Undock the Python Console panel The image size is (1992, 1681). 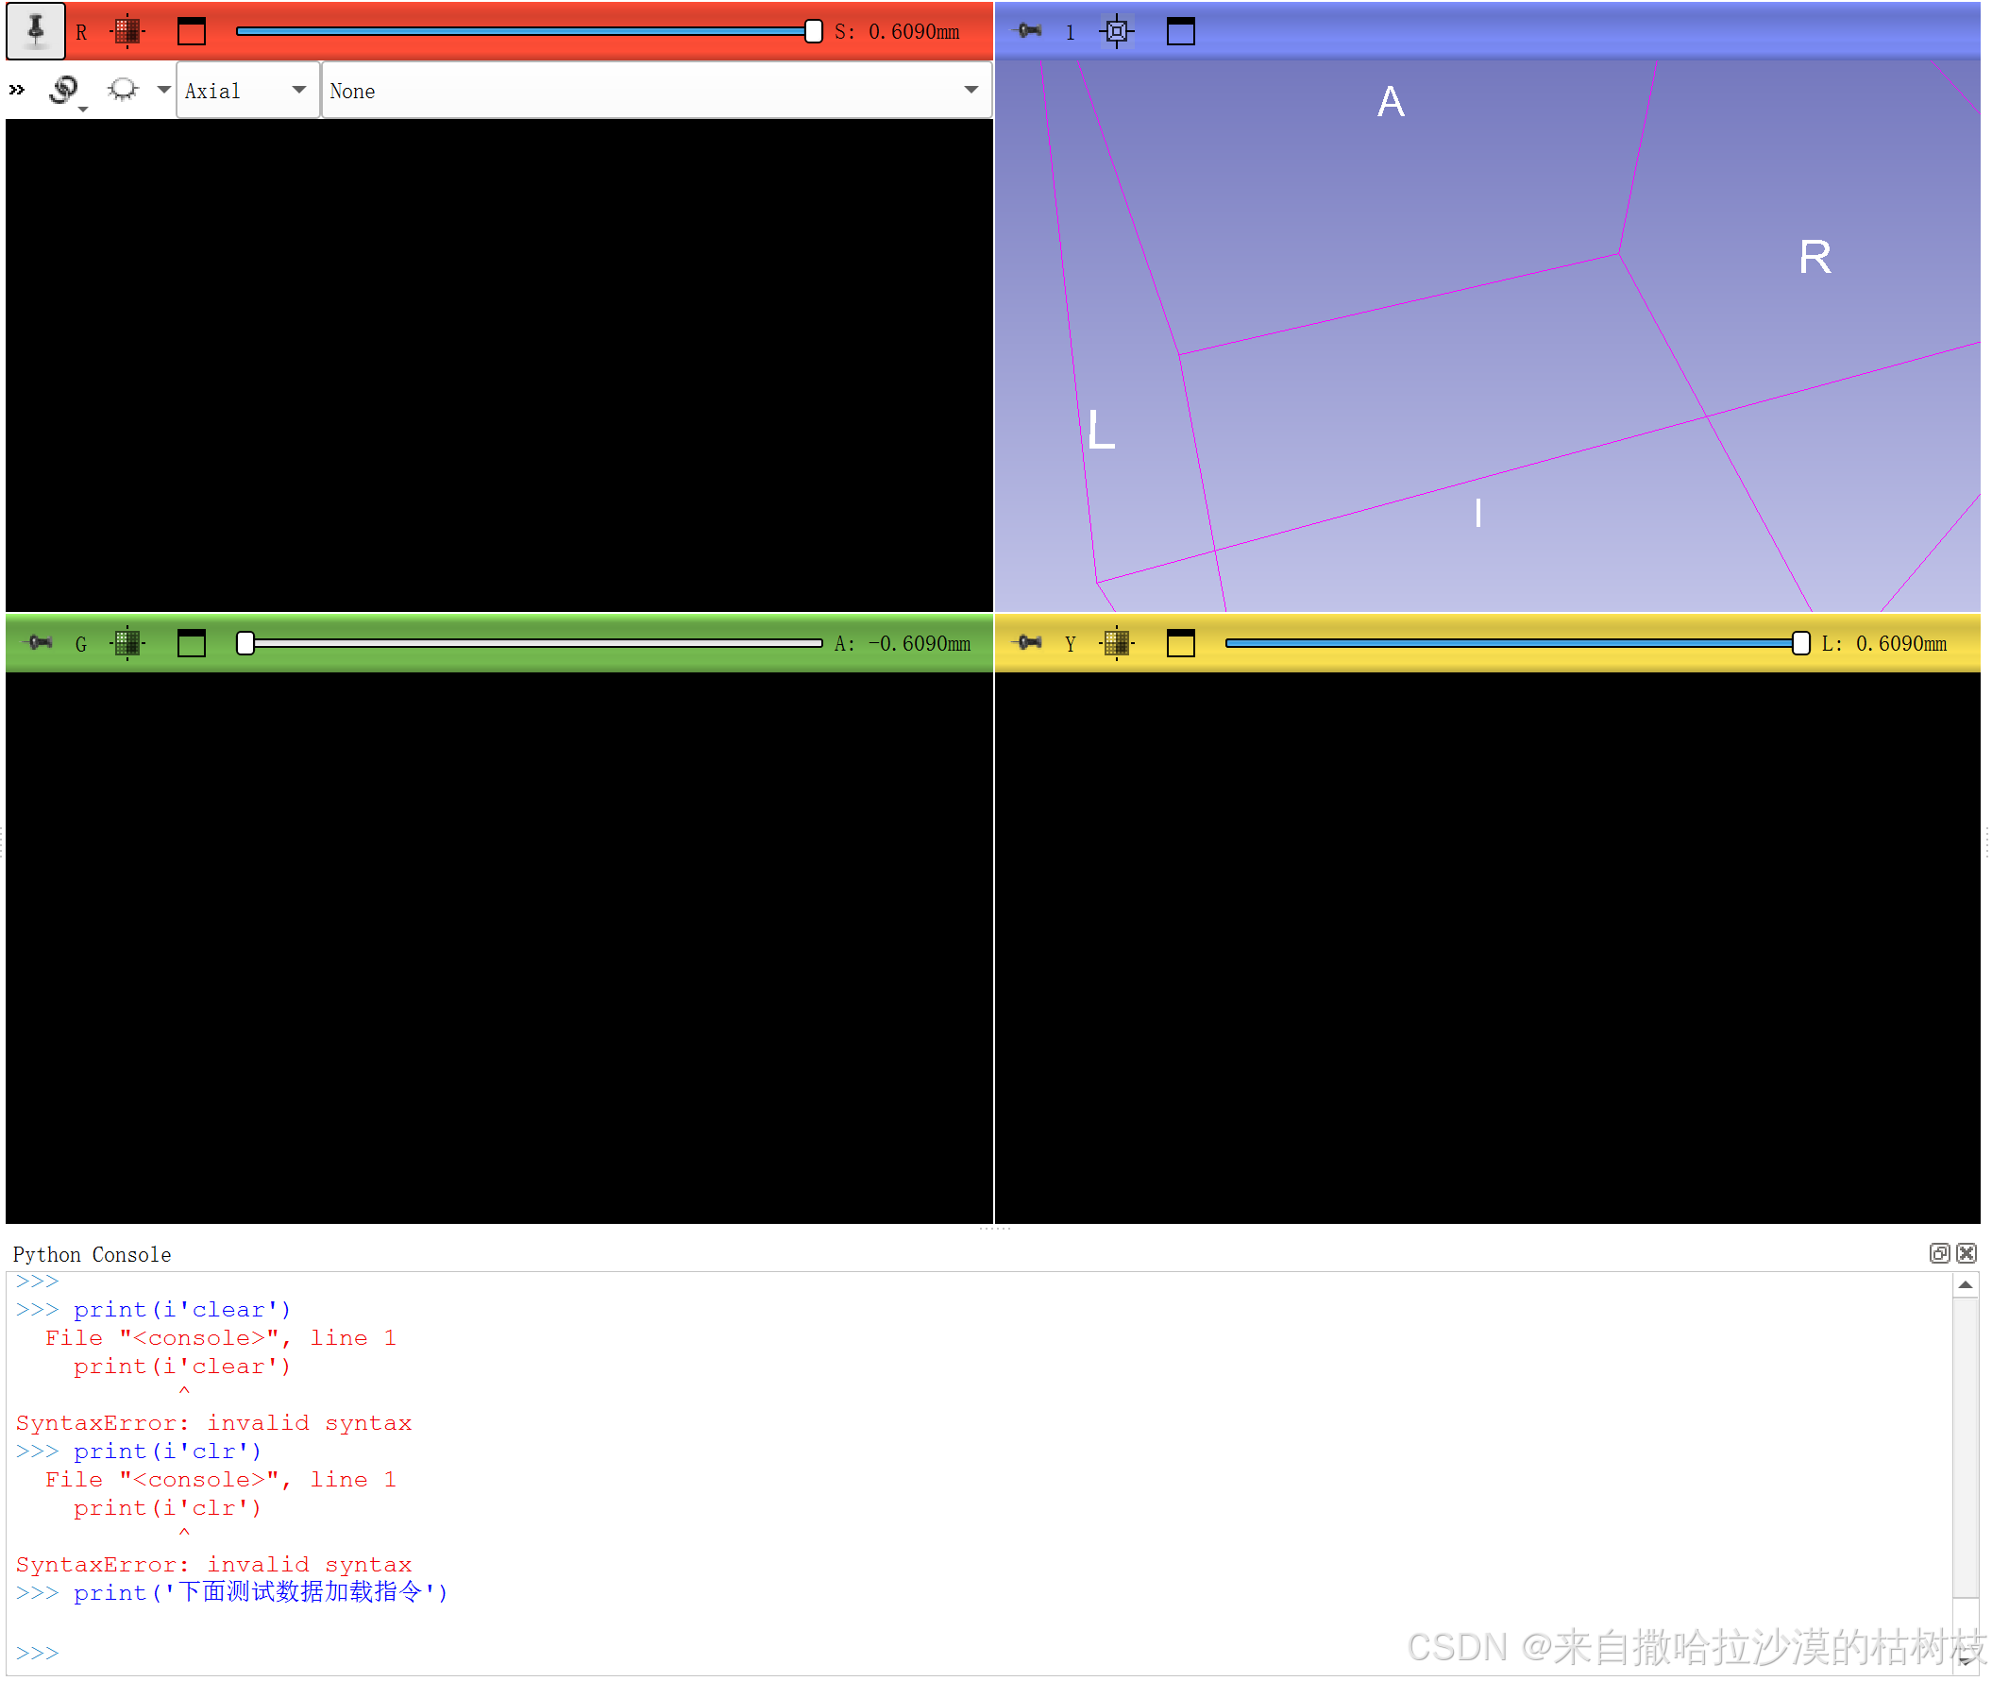pos(1938,1253)
